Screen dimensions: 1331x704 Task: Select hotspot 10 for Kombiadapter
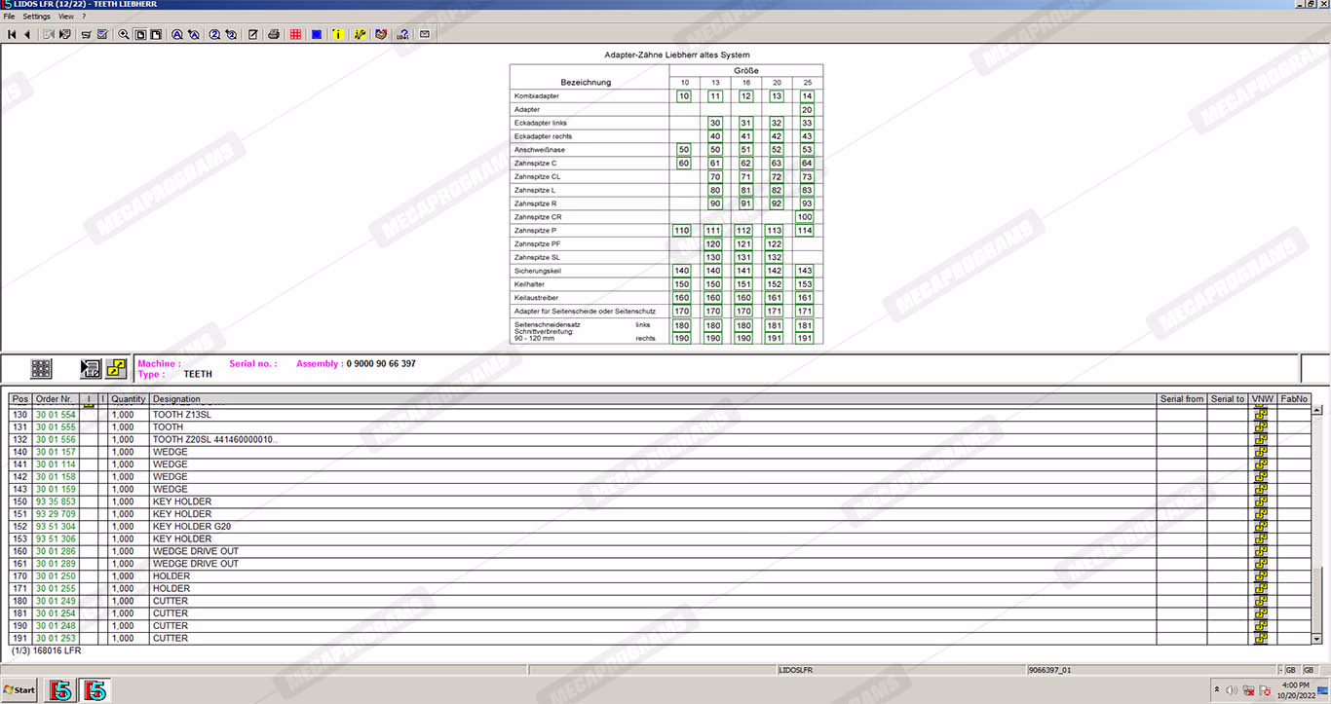point(684,96)
